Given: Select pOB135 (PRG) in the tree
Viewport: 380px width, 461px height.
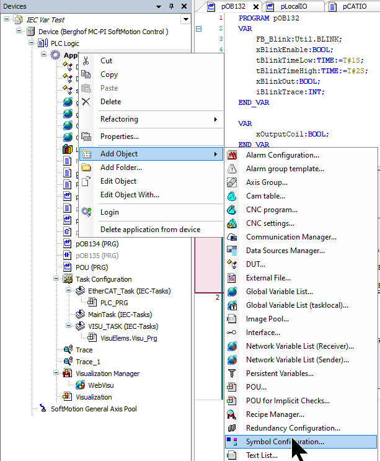Looking at the screenshot, I should pos(97,256).
